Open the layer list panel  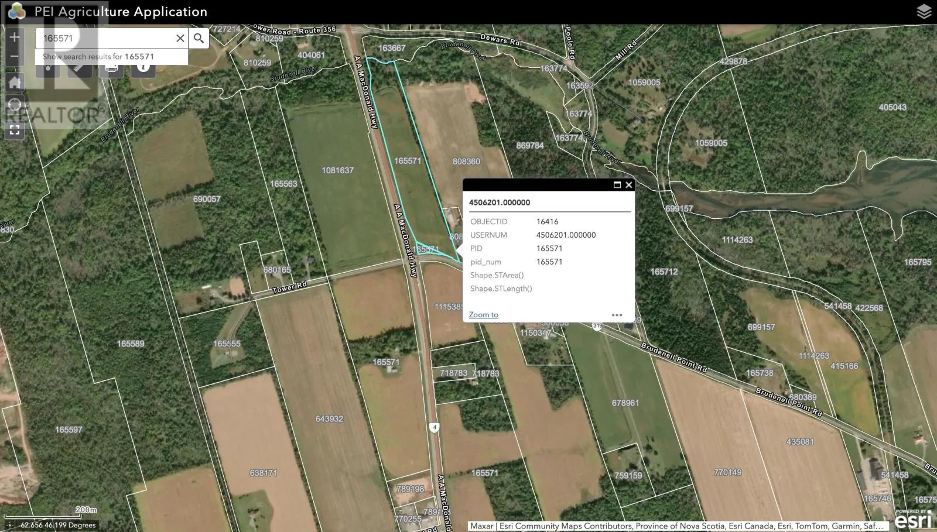924,12
